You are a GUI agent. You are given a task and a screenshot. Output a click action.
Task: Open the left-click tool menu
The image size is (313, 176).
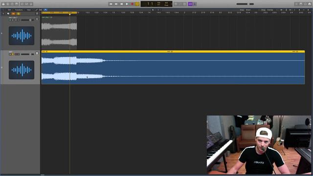tap(153, 10)
